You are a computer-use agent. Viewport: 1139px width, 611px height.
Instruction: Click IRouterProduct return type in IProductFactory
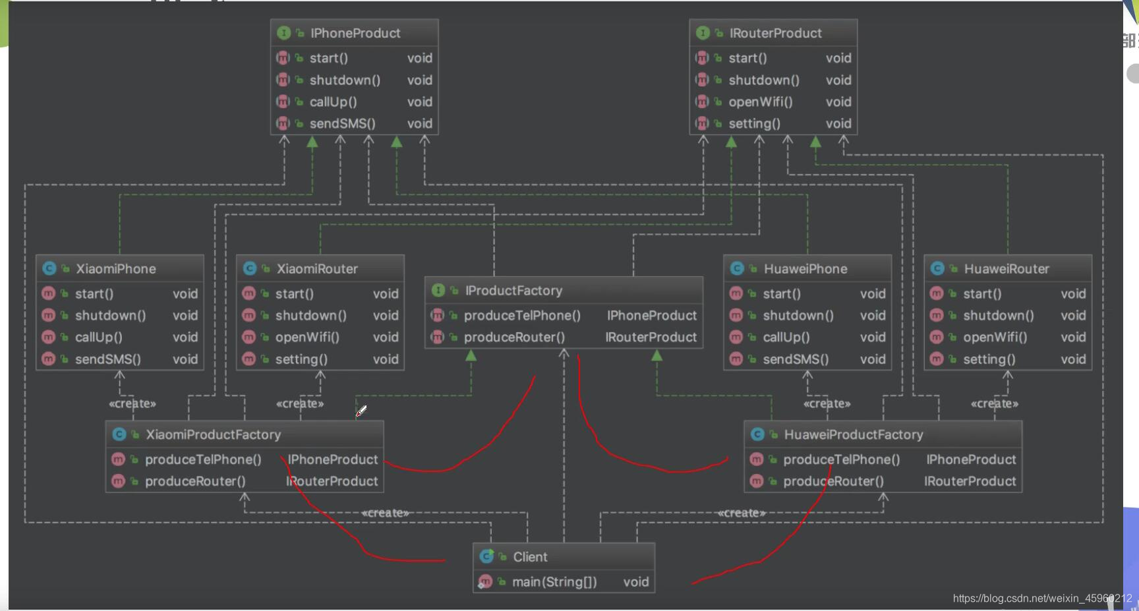click(x=651, y=337)
